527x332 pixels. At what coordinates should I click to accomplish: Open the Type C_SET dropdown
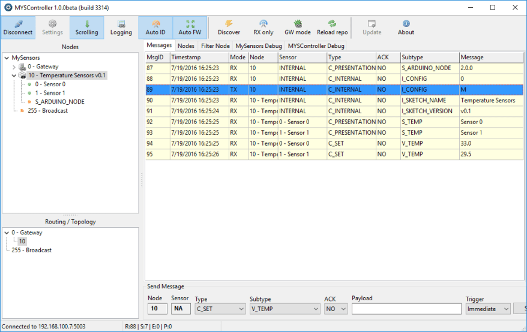click(220, 309)
